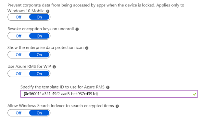Click green validation checkmark in template field
This screenshot has height=119, width=202.
(x=195, y=94)
